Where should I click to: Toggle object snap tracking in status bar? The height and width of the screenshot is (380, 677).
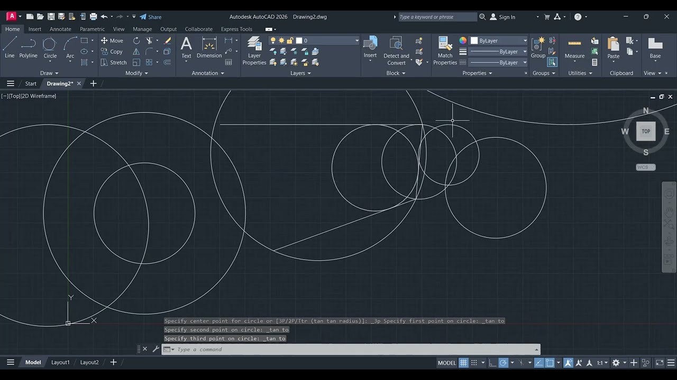(538, 363)
